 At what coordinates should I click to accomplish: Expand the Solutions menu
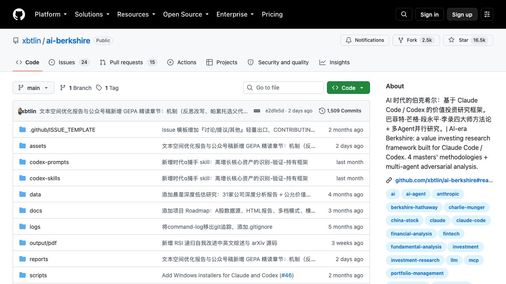click(x=92, y=14)
